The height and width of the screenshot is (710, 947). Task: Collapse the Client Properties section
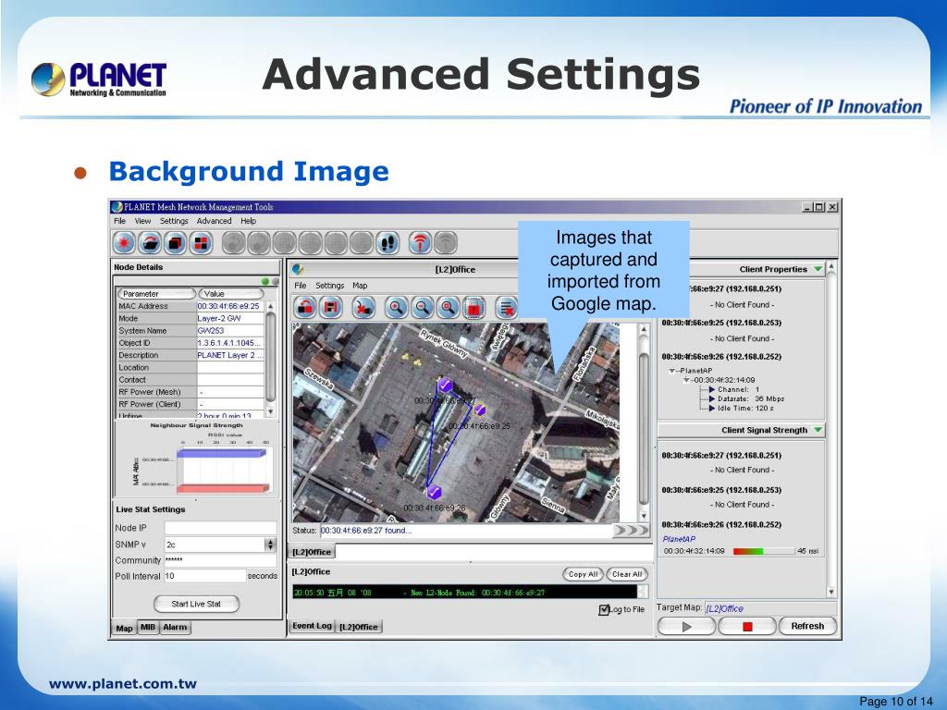[818, 269]
